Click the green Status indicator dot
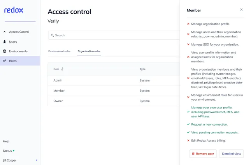 [14, 151]
